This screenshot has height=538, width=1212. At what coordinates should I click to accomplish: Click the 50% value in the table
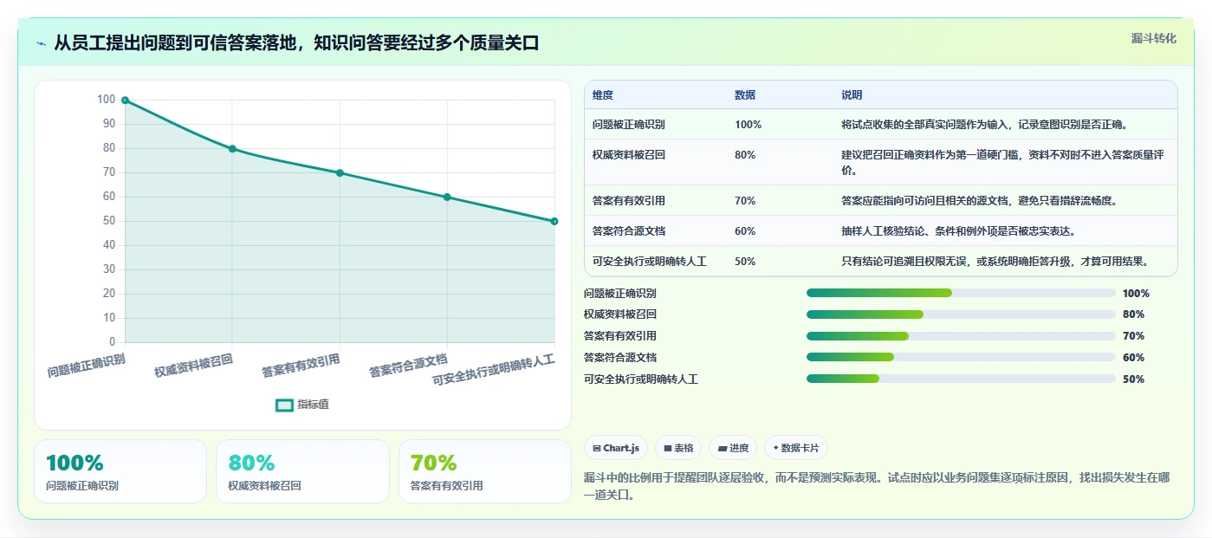click(745, 262)
